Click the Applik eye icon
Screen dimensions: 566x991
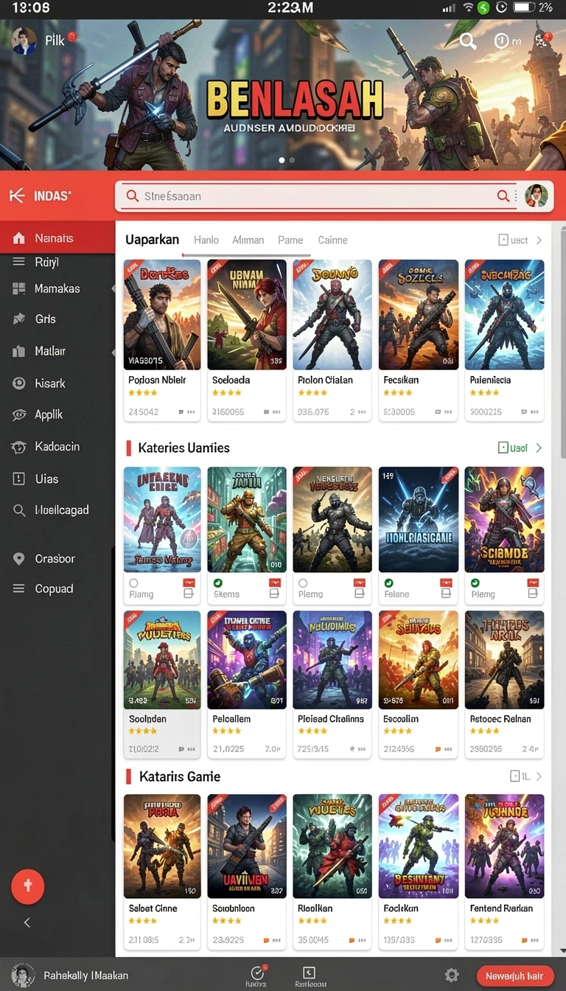(19, 415)
